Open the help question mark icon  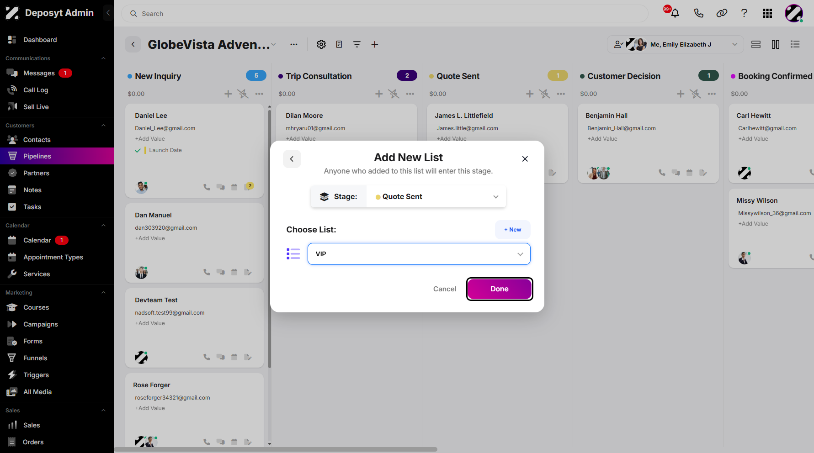pyautogui.click(x=744, y=13)
